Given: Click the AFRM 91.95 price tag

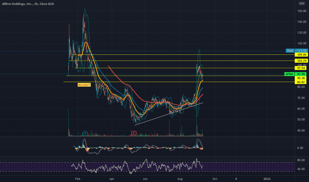Looking at the screenshot, I should point(295,74).
